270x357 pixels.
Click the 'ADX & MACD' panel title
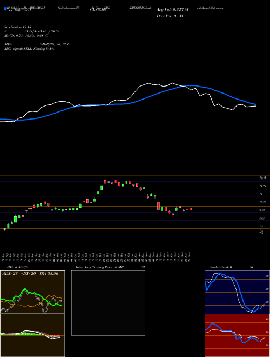click(17, 267)
